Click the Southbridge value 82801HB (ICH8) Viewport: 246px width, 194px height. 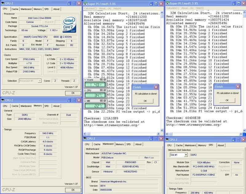(130, 167)
